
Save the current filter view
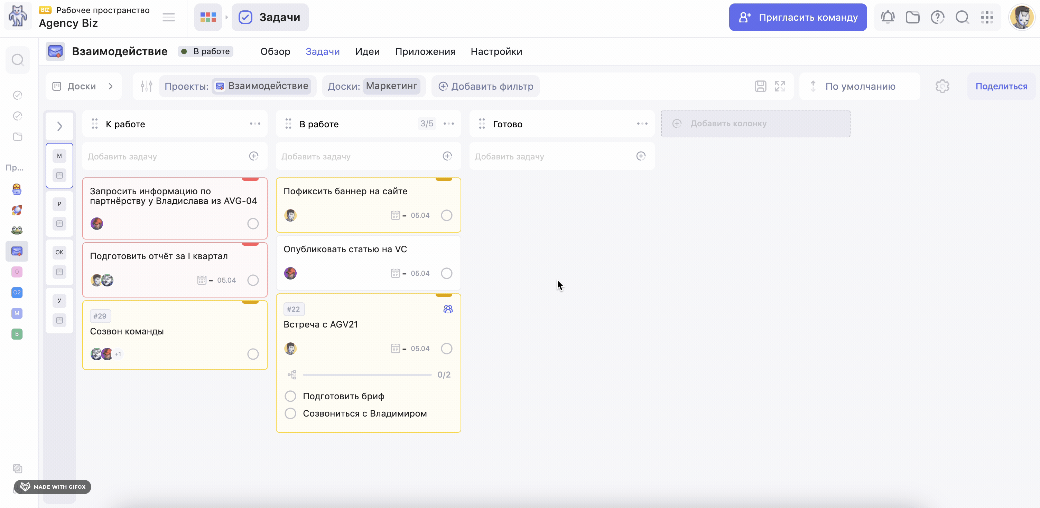pyautogui.click(x=760, y=86)
